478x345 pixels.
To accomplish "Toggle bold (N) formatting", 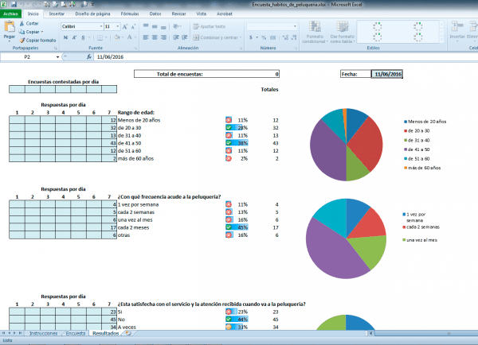I will coord(65,37).
